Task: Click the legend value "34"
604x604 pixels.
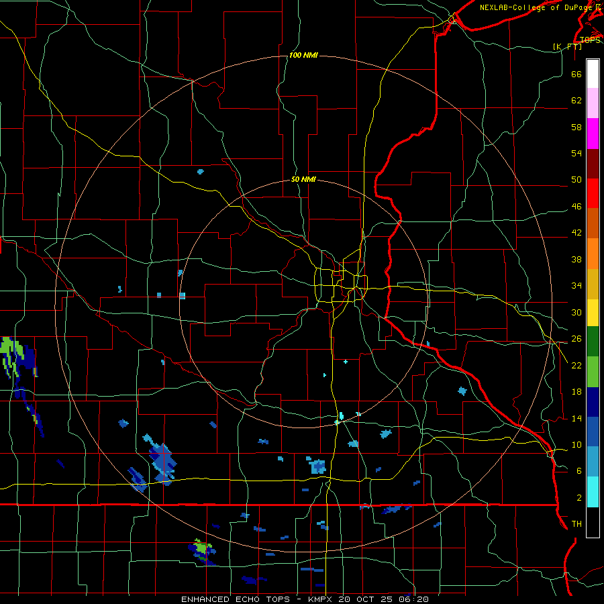Action: tap(576, 286)
